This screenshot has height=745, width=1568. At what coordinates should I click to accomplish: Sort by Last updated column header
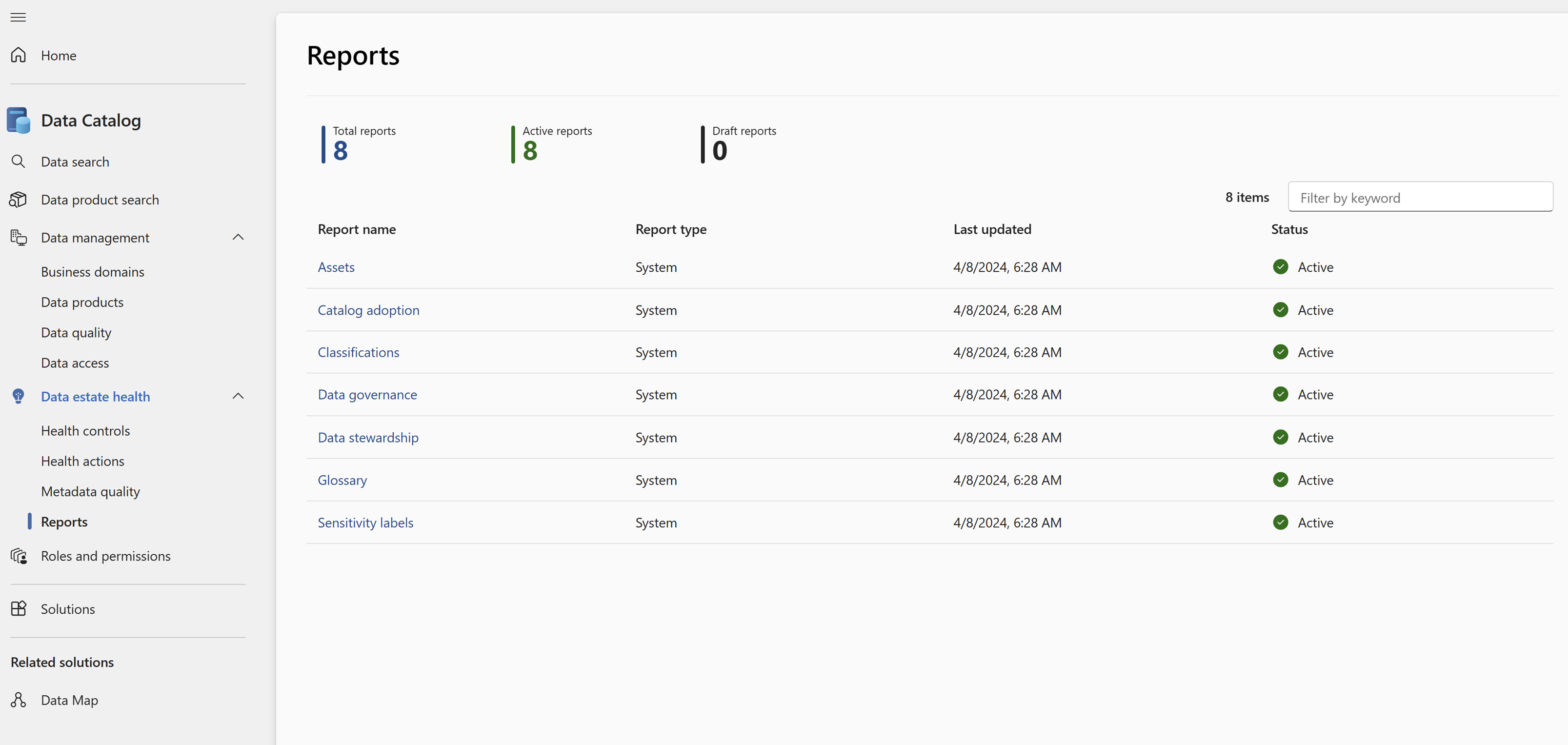(991, 229)
